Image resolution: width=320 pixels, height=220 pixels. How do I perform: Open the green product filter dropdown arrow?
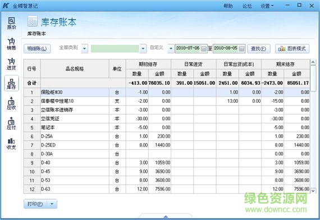(x=143, y=49)
